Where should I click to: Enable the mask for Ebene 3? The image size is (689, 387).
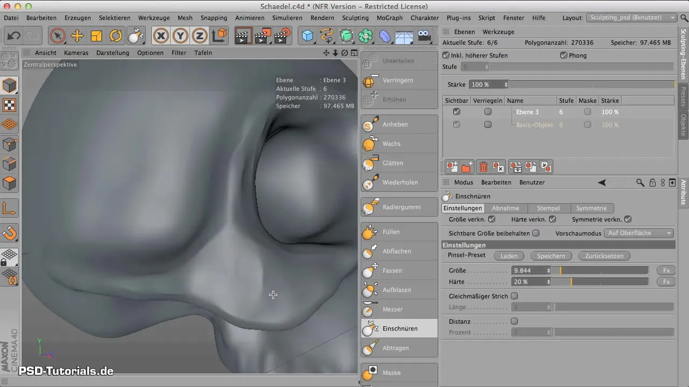[x=587, y=112]
